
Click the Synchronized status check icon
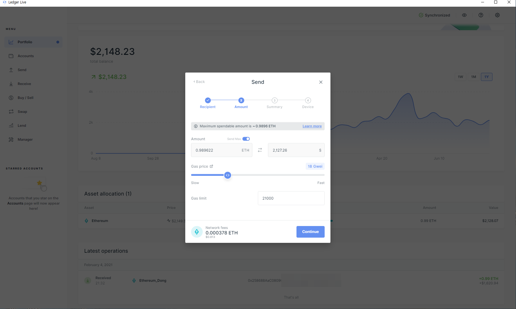pyautogui.click(x=421, y=15)
